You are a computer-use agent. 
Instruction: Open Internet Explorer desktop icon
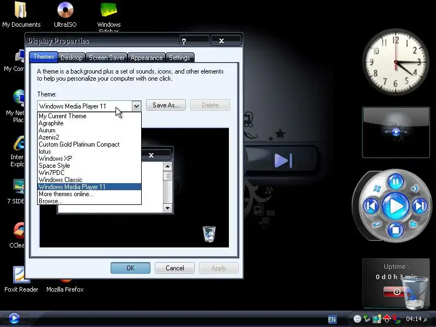tap(19, 144)
